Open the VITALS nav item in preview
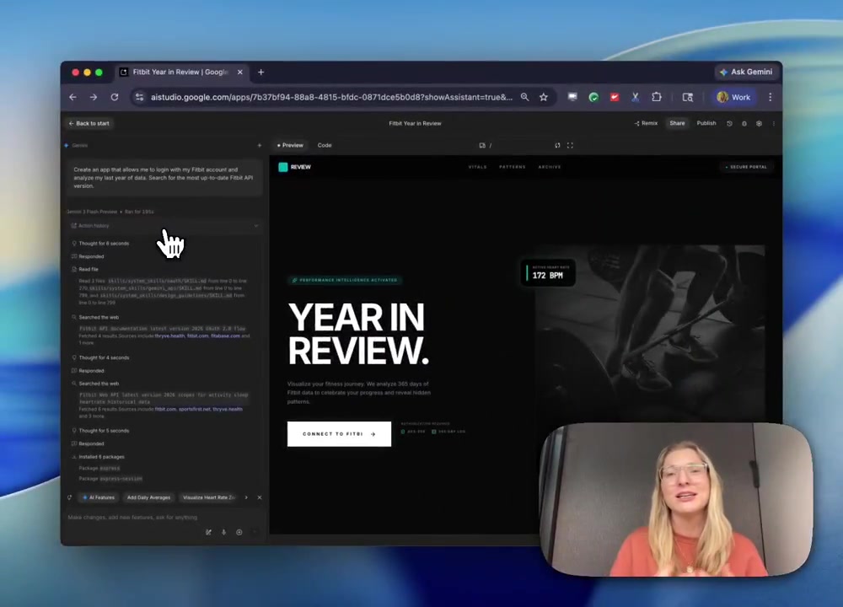The height and width of the screenshot is (607, 843). point(477,167)
